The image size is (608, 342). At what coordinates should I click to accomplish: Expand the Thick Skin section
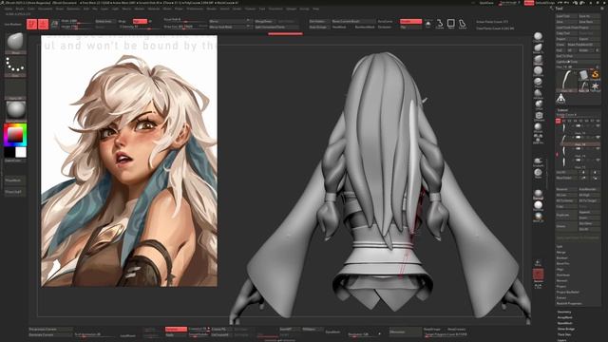click(x=564, y=334)
